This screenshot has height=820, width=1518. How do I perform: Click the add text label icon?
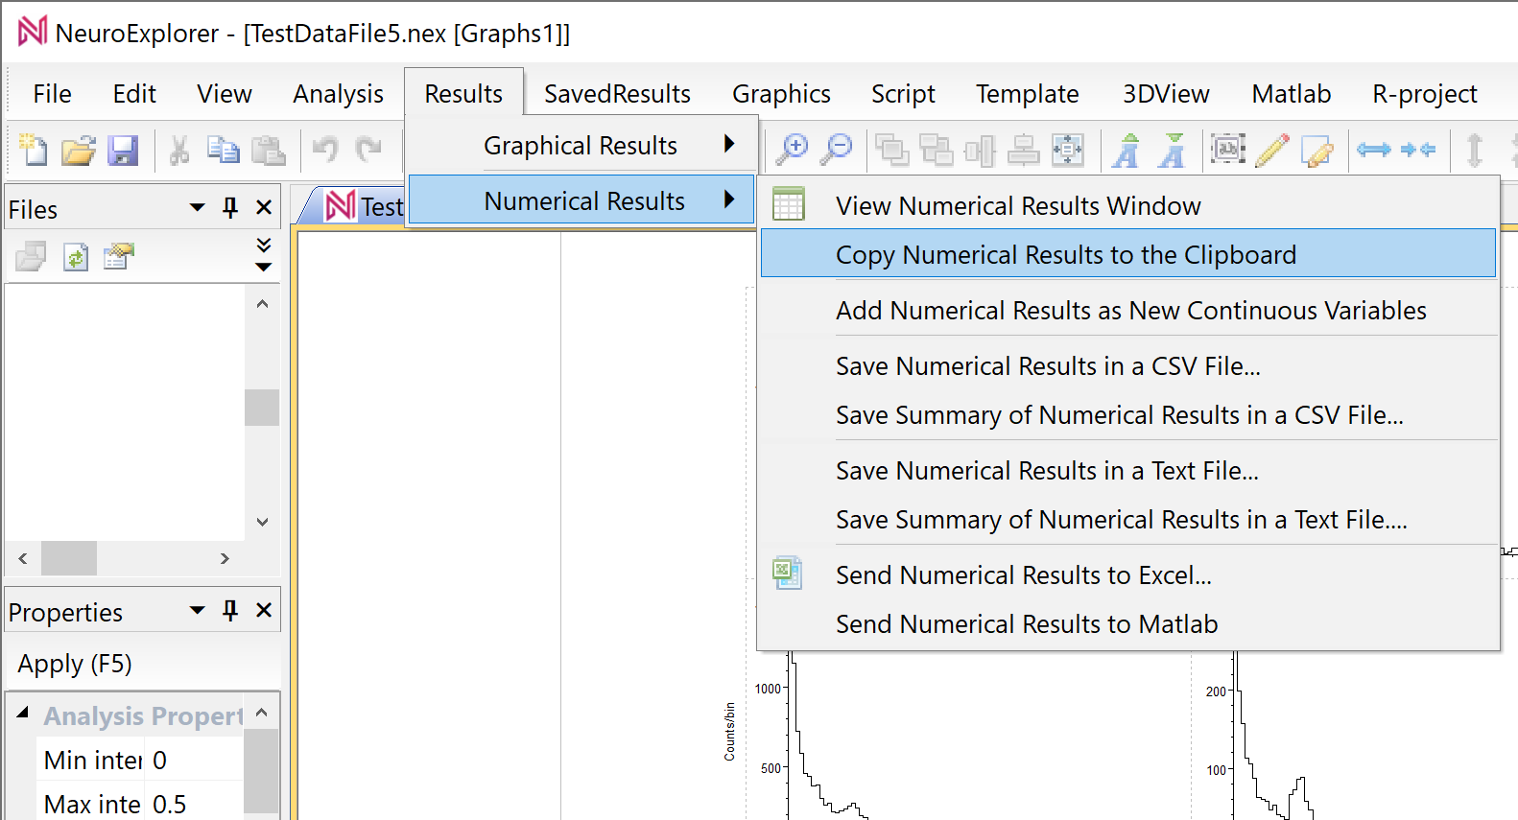(1228, 149)
